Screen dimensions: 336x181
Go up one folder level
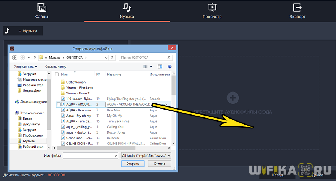(x=35, y=58)
